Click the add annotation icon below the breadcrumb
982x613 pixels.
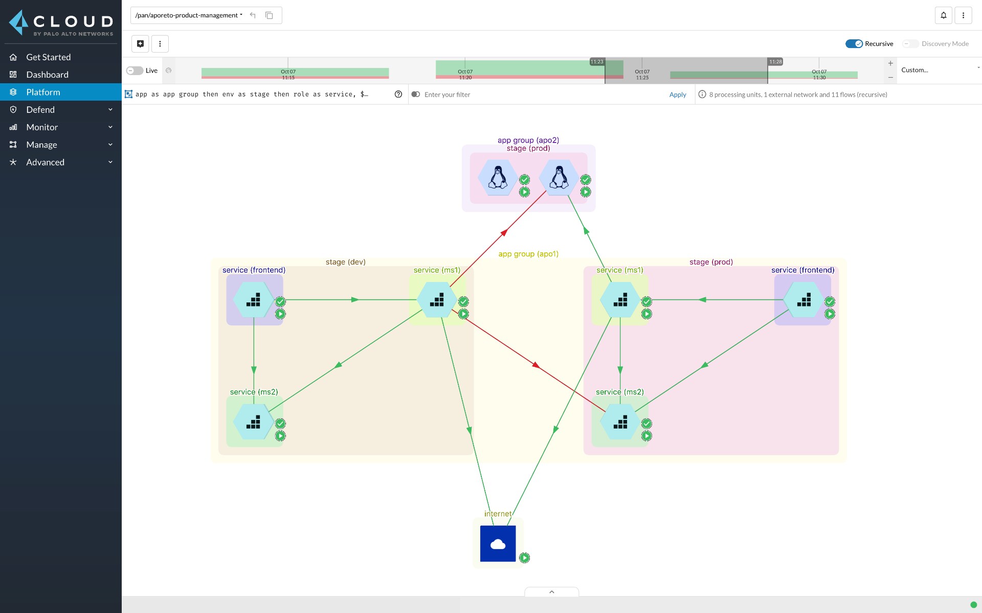(140, 43)
